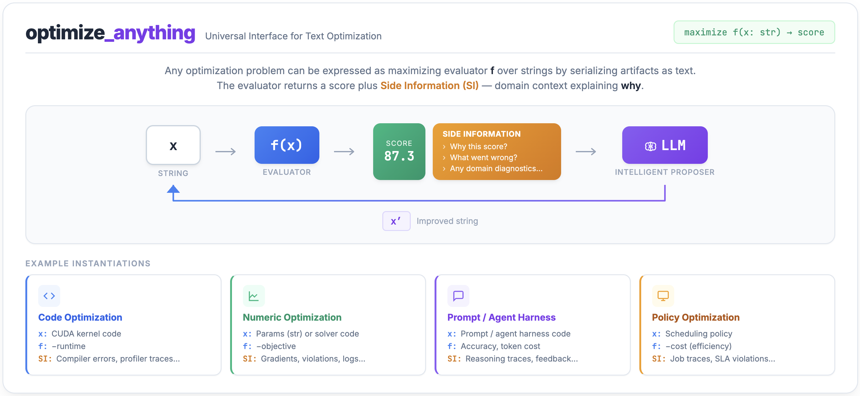The image size is (860, 396).
Task: Click 'Compiler errors, profiler traces...' line
Action: coord(118,359)
